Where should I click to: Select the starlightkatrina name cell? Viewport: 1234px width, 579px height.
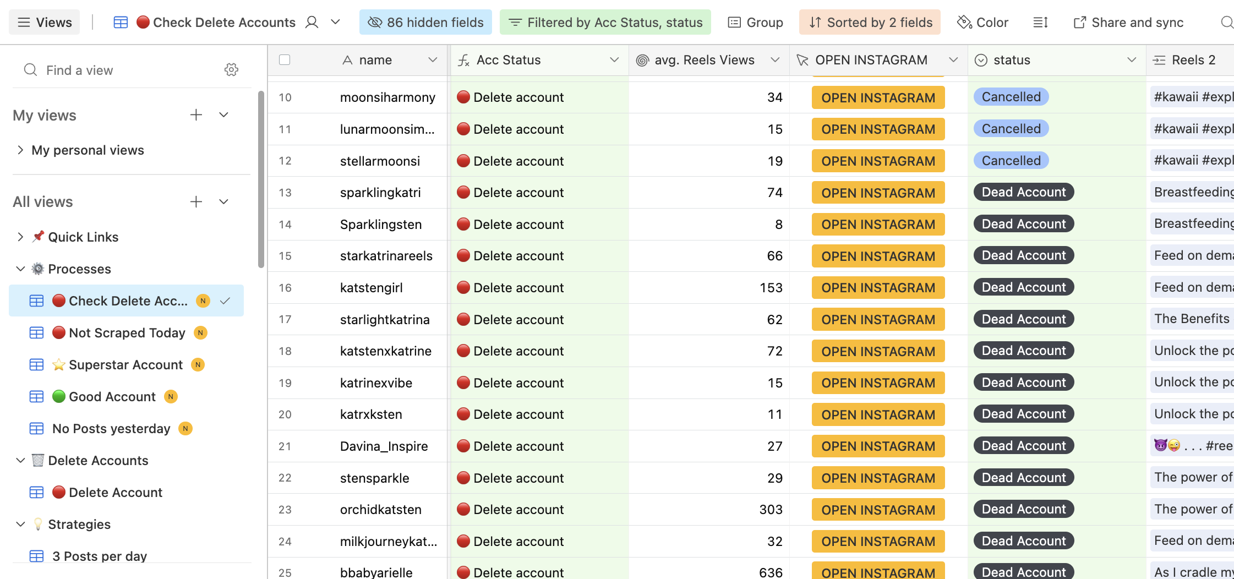click(385, 319)
